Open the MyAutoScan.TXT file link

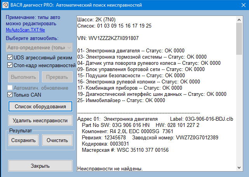(x=25, y=30)
